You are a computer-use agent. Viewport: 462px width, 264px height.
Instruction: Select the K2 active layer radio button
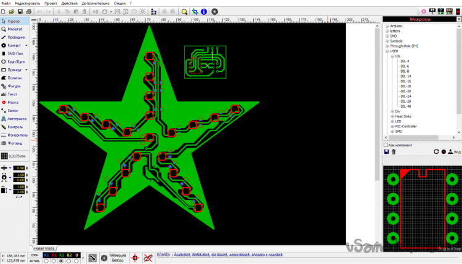61,261
